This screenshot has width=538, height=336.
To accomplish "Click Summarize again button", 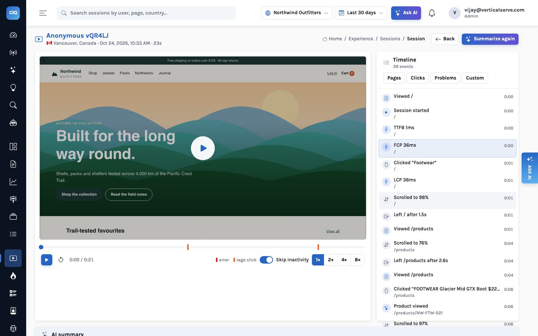I will pyautogui.click(x=490, y=39).
